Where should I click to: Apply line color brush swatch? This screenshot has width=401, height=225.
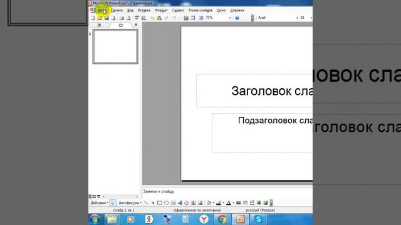coord(219,202)
